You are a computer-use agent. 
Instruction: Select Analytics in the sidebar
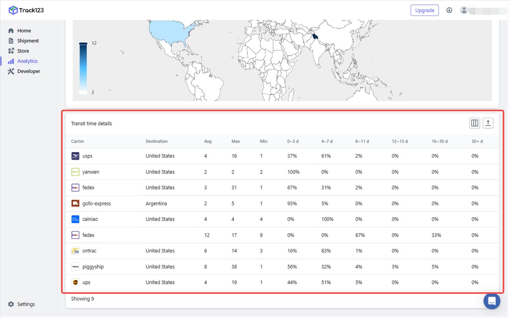coord(28,61)
